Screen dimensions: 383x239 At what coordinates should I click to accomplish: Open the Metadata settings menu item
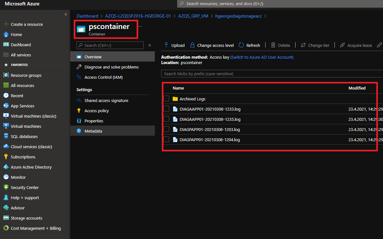(93, 131)
